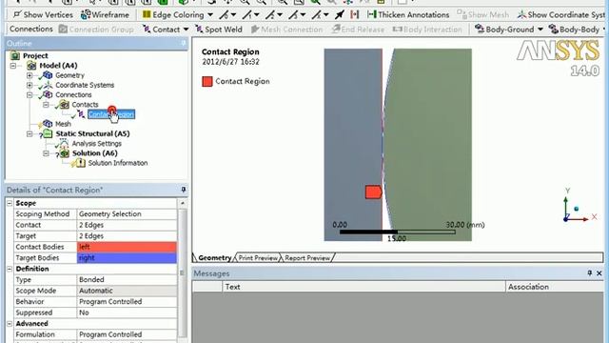Click the Show Mesh button
The height and width of the screenshot is (343, 609).
click(x=482, y=15)
